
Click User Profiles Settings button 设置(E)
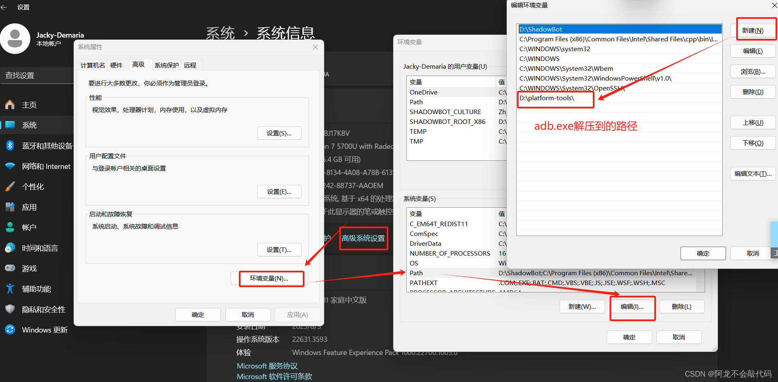279,192
